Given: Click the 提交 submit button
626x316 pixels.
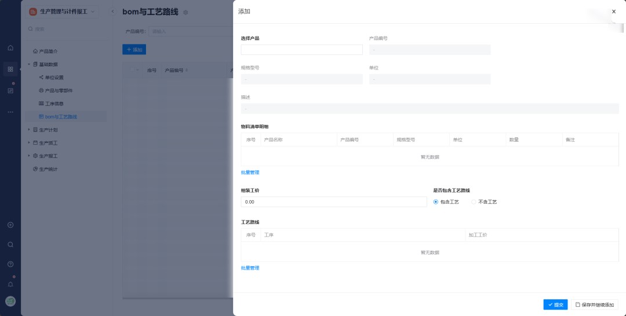Looking at the screenshot, I should pos(555,304).
